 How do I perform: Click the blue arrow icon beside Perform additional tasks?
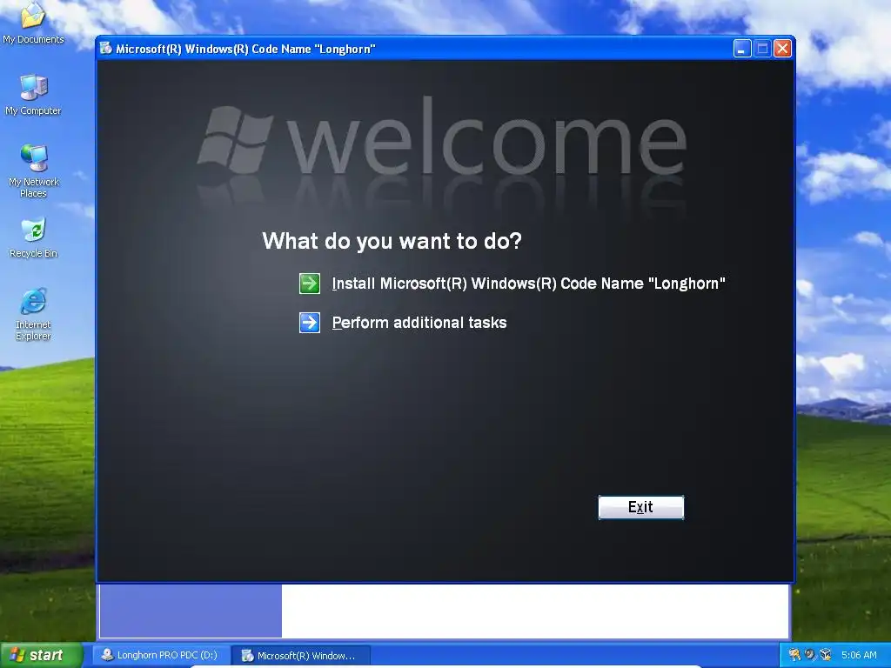(x=310, y=323)
